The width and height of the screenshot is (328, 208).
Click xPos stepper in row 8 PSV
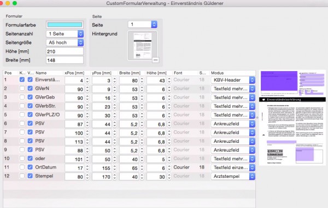(x=87, y=142)
